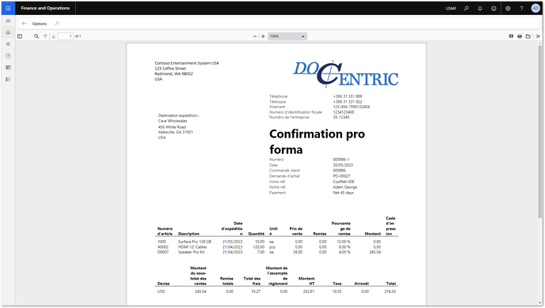This screenshot has height=308, width=545.
Task: Click the vertical document scrollbar
Action: (539, 132)
